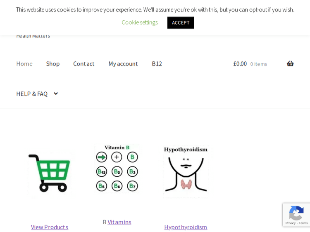Open the Cookie settings link
The image size is (310, 232).
140,22
